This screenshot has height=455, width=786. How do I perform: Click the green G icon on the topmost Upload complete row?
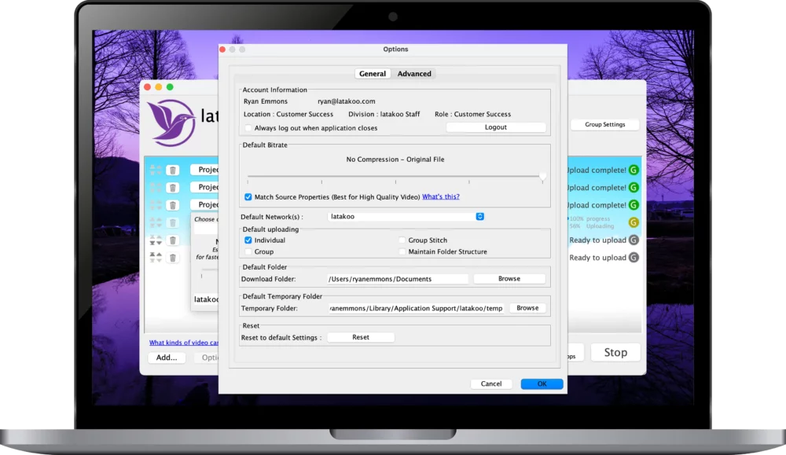tap(634, 170)
